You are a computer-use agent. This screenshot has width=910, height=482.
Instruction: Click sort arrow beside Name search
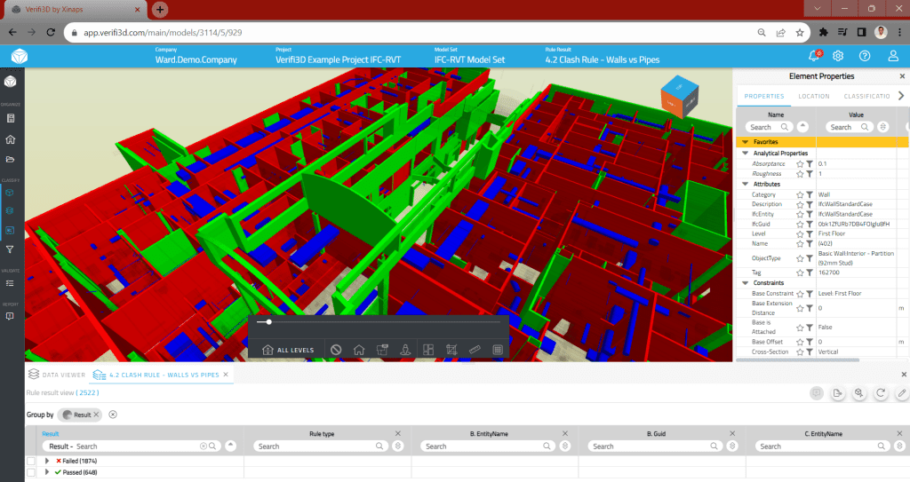click(x=802, y=126)
